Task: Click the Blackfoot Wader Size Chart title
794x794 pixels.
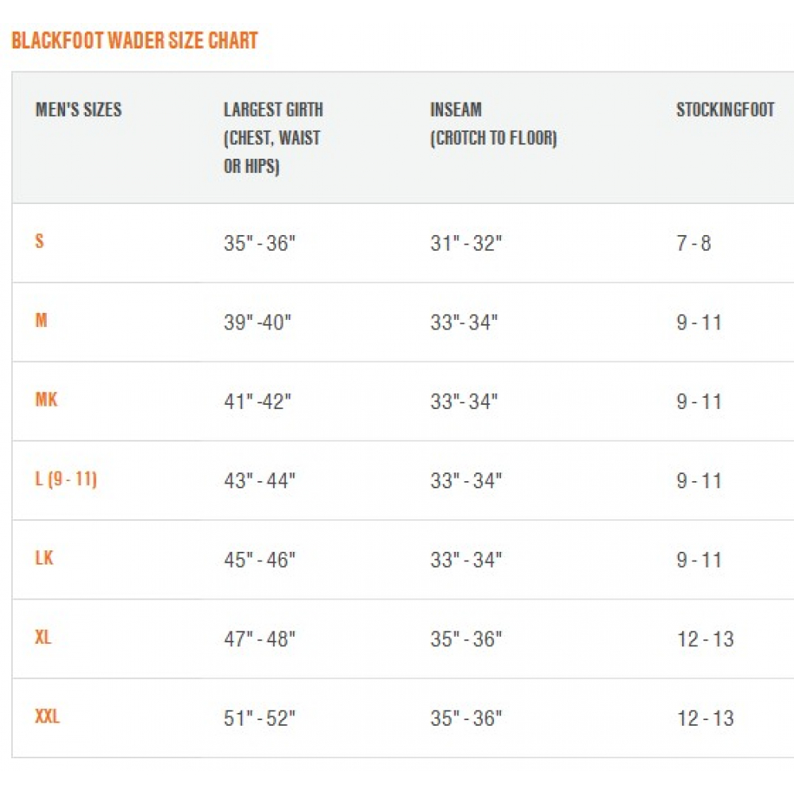Action: (x=135, y=40)
